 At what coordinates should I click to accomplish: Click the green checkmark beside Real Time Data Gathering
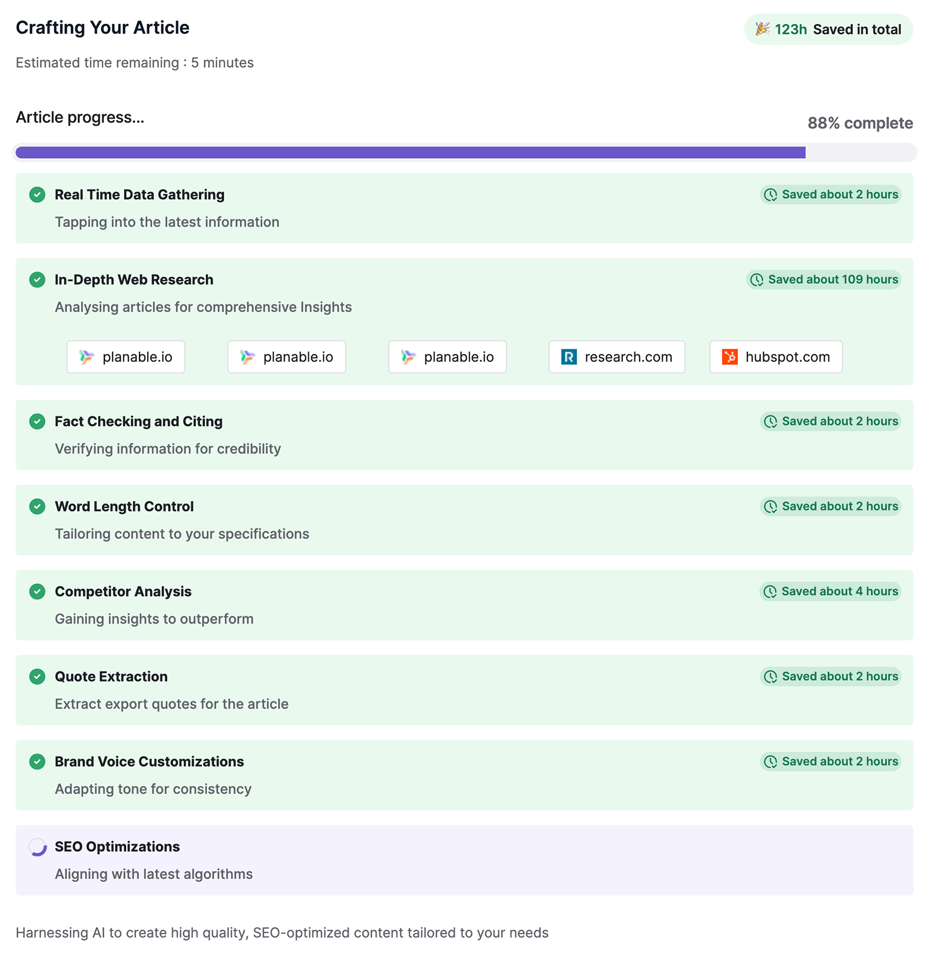(37, 195)
